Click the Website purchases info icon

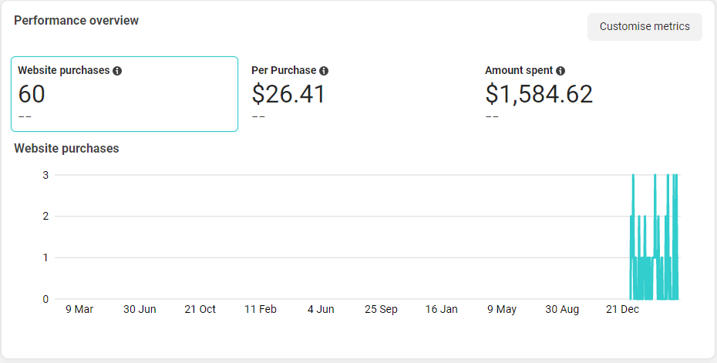117,71
